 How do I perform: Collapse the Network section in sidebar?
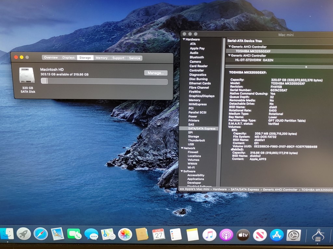point(182,148)
